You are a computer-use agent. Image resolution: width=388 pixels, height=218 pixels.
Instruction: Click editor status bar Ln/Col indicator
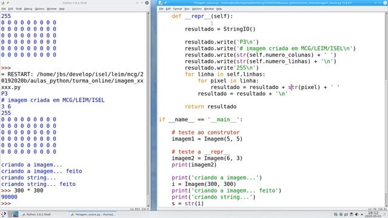[378, 209]
